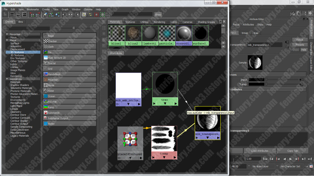The image size is (314, 176).
Task: Create a Noise texture node
Action: pyautogui.click(x=70, y=90)
